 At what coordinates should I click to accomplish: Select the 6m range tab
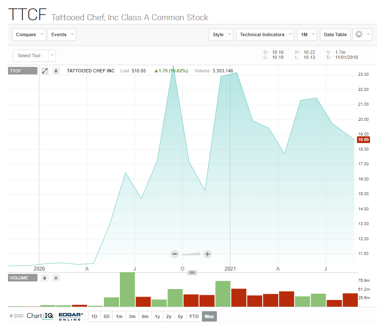(145, 316)
